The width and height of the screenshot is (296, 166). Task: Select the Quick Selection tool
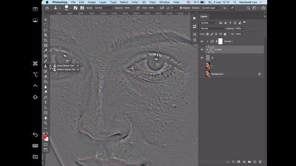coord(45,35)
